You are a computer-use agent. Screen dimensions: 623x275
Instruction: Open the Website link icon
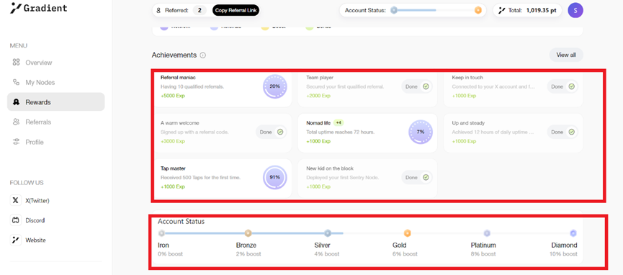tap(16, 240)
